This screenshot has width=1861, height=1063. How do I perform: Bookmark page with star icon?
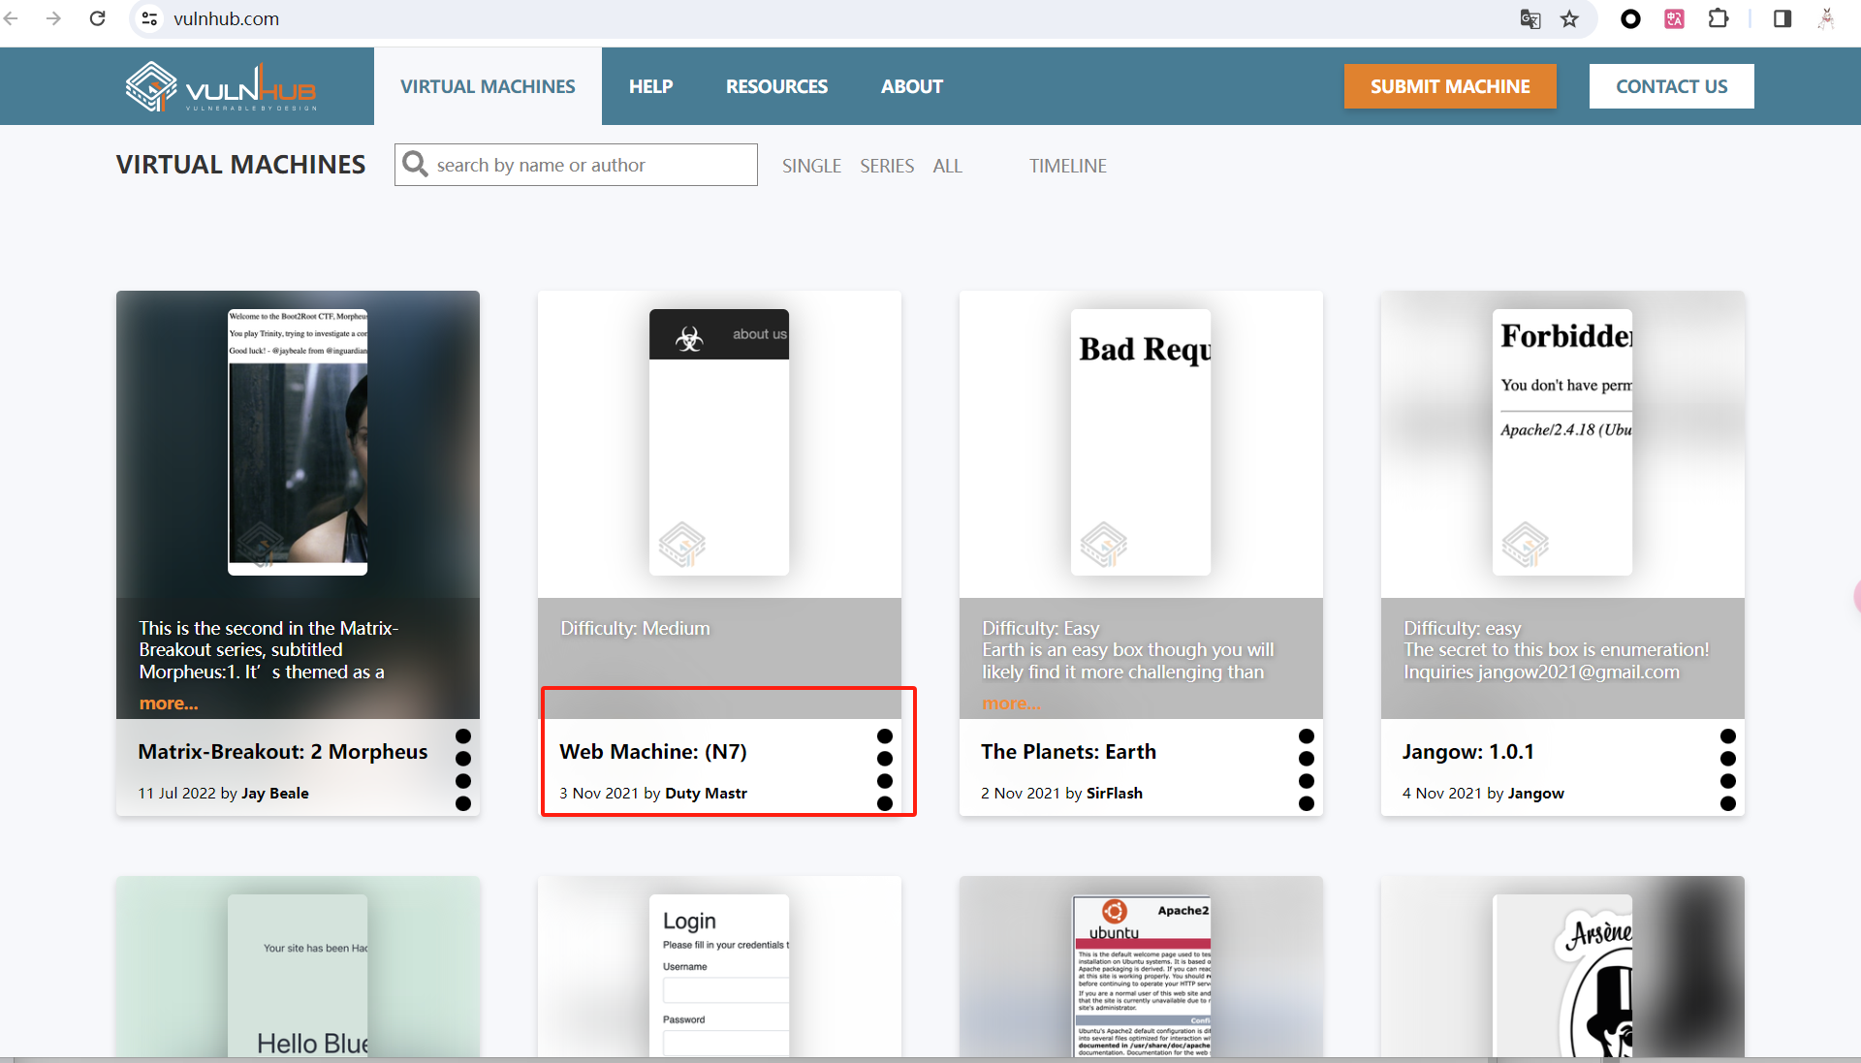[1569, 18]
